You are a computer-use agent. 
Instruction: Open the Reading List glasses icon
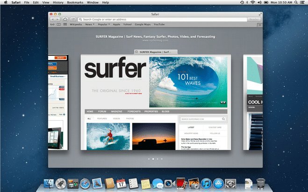pos(52,24)
